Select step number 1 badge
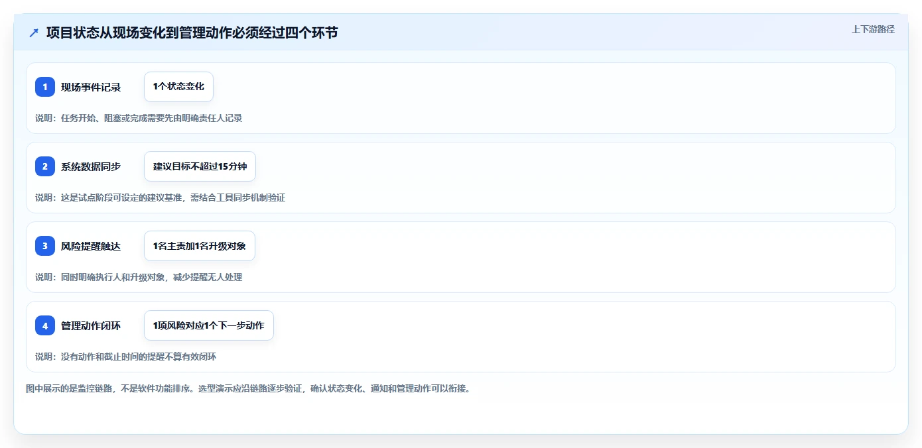 (x=45, y=87)
